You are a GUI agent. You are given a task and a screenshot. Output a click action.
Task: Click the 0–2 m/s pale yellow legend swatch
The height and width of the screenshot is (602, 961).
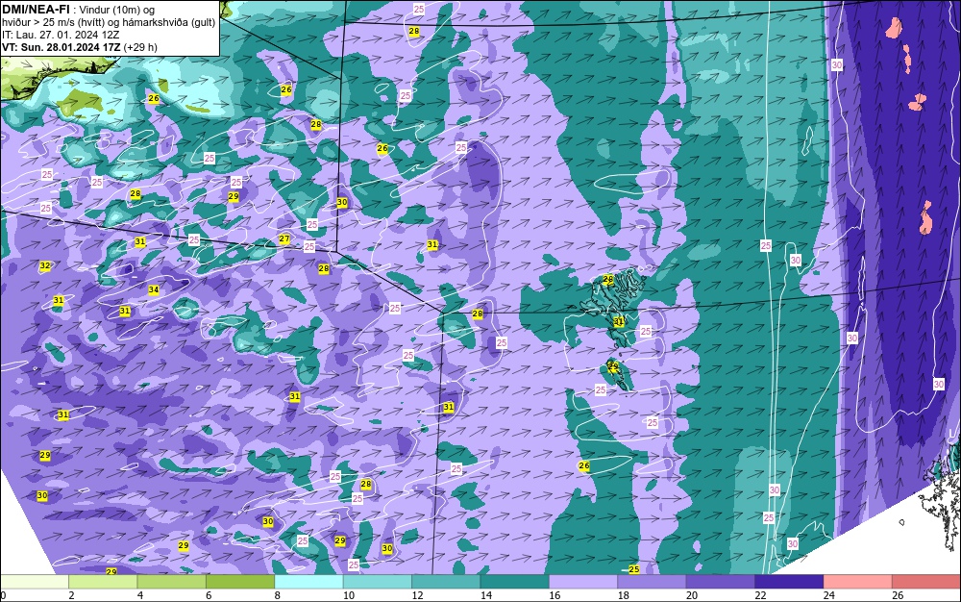point(35,582)
